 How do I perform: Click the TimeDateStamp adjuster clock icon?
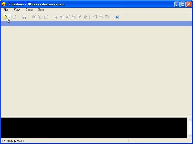[x=107, y=17]
